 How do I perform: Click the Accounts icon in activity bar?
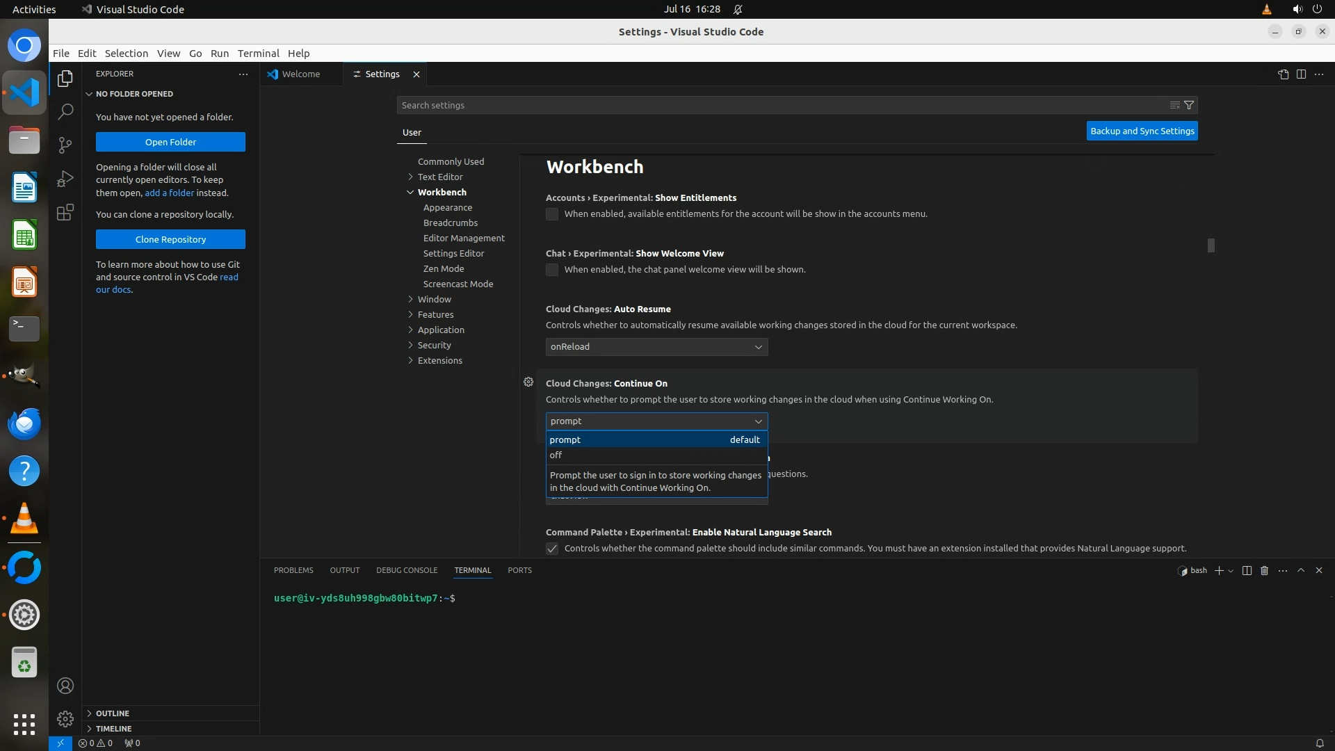coord(65,686)
